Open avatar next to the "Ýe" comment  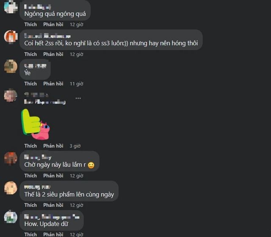click(11, 66)
